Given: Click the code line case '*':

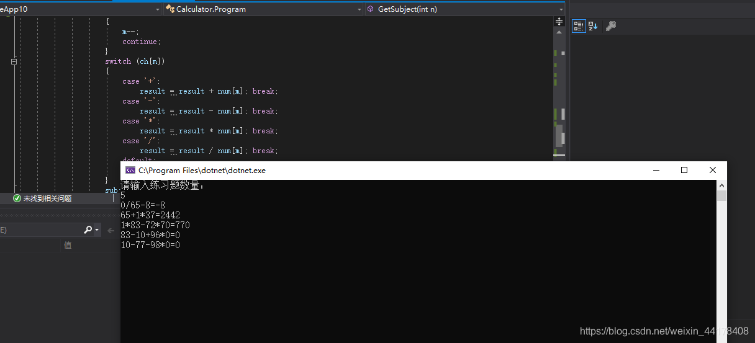Looking at the screenshot, I should click(141, 121).
